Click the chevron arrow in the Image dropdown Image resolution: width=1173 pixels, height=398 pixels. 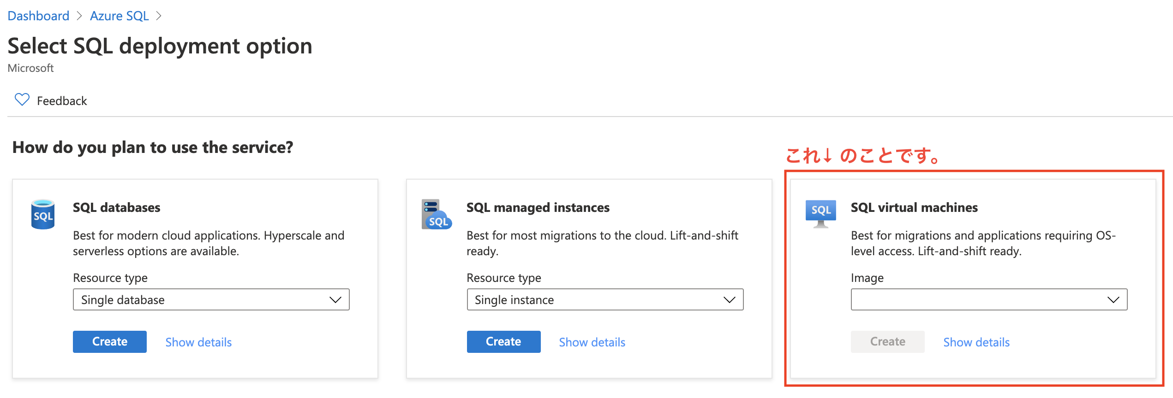point(1113,300)
